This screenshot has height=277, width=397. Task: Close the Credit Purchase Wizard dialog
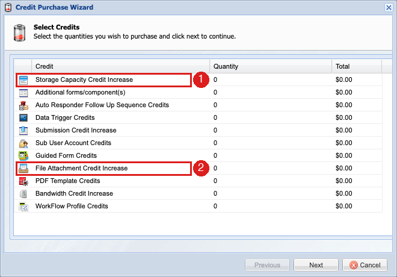[x=389, y=7]
